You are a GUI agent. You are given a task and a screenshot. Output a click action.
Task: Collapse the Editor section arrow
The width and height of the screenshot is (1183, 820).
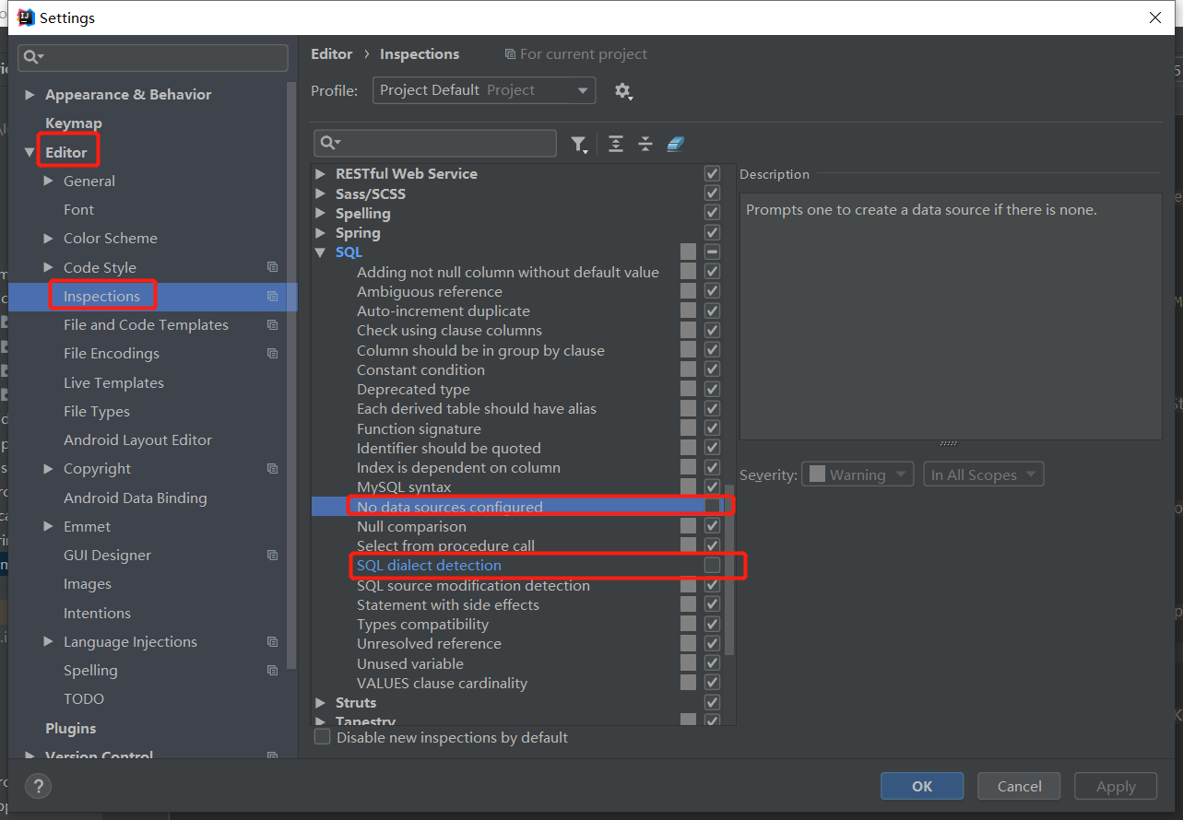[30, 152]
